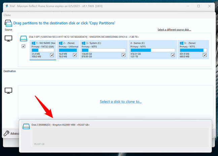Image resolution: width=218 pixels, height=156 pixels.
Task: Click the Macrium Reflect logo in title bar
Action: coord(7,6)
